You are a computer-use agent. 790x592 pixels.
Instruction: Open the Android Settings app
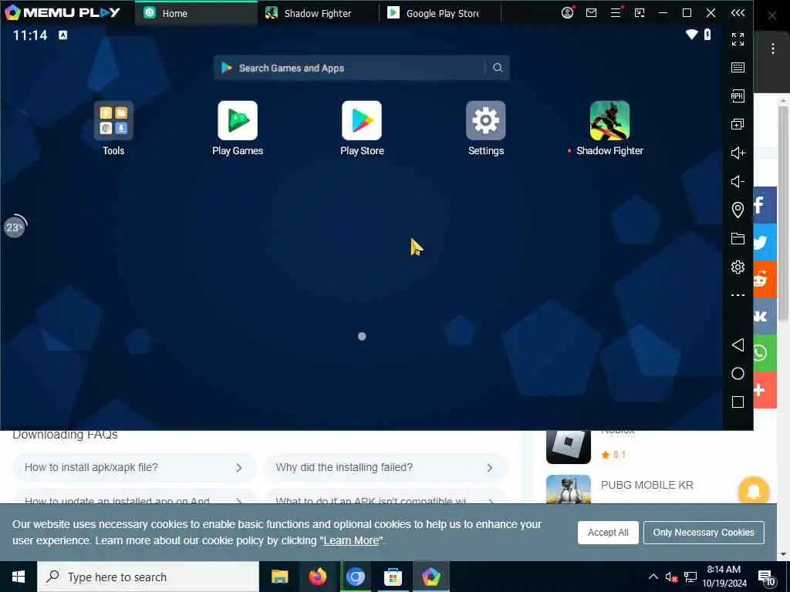[486, 120]
